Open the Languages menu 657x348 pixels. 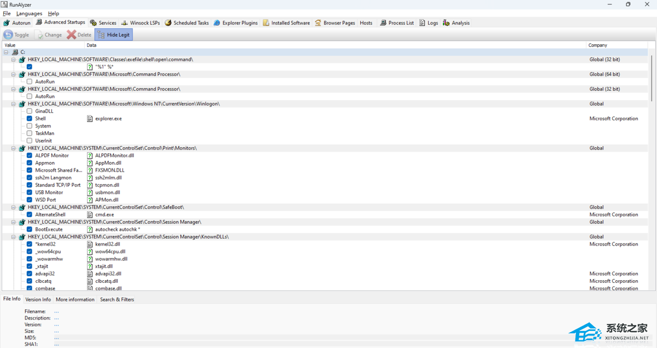click(x=30, y=13)
